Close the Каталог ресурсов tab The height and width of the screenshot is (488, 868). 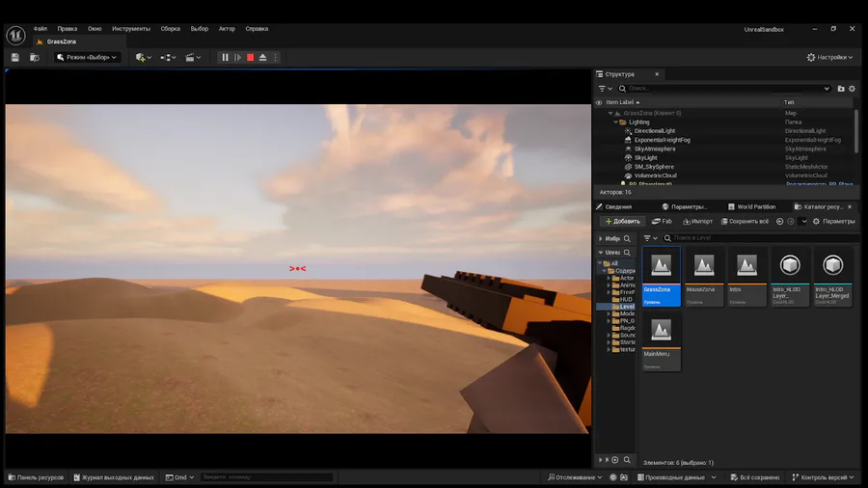tap(849, 207)
